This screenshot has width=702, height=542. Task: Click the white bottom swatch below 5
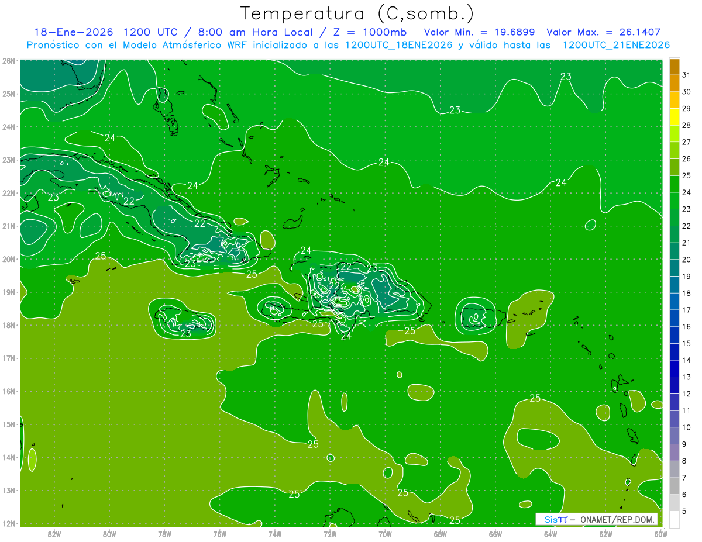pyautogui.click(x=675, y=519)
